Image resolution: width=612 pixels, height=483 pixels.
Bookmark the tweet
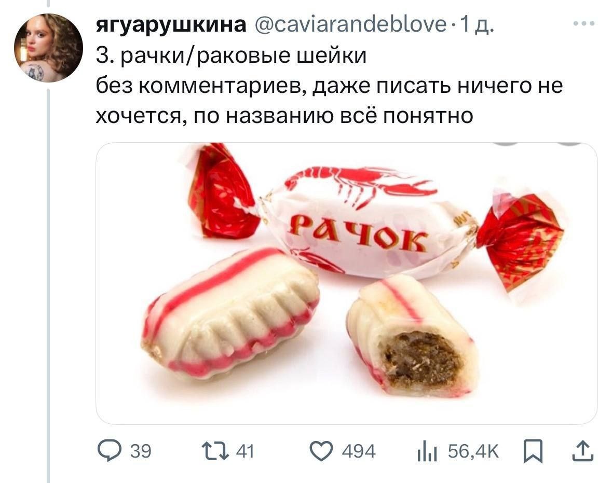[x=533, y=451]
